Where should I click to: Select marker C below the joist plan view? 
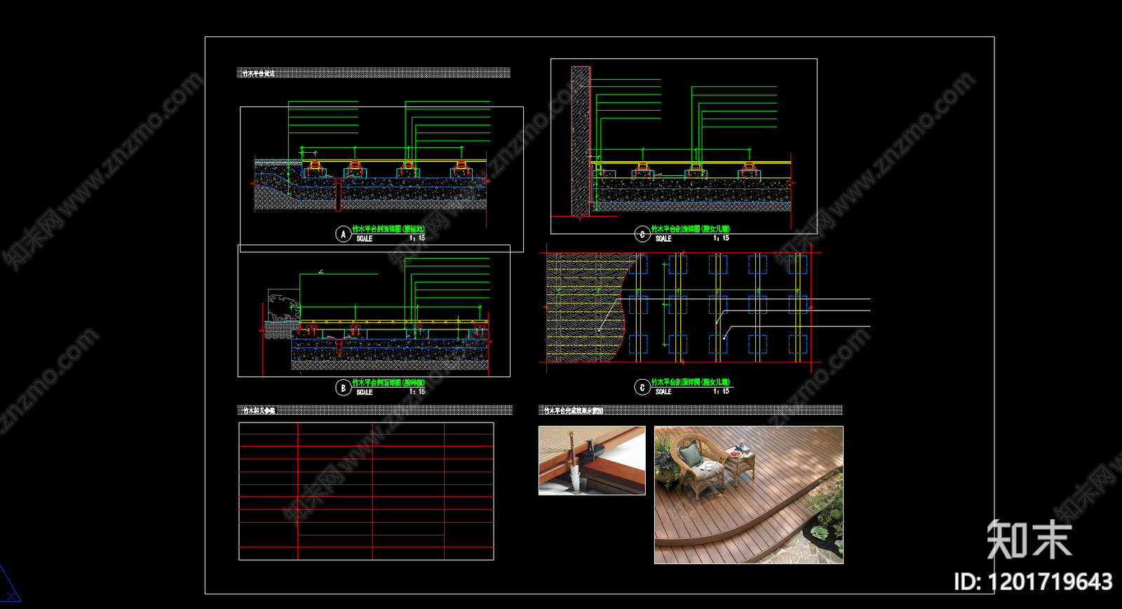[x=642, y=388]
